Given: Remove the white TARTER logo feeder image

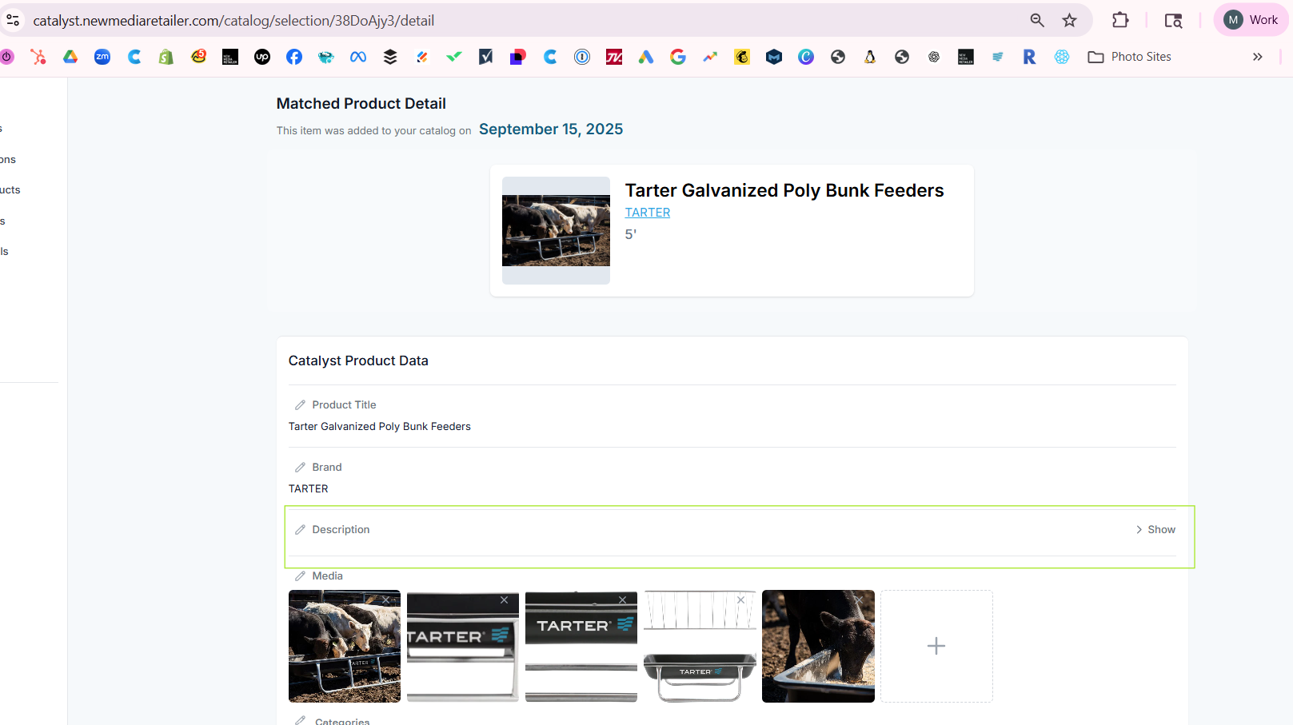Looking at the screenshot, I should 505,600.
